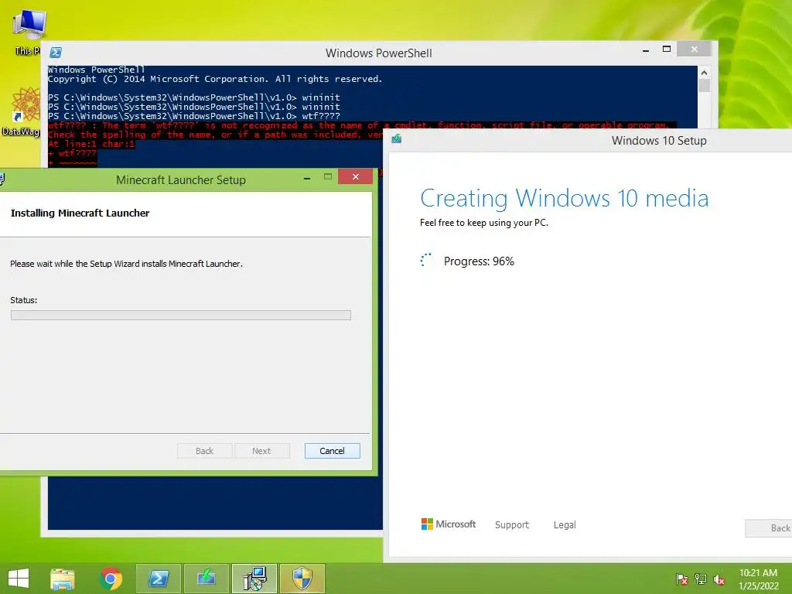Select the DataWag desktop shortcut
Viewport: 792px width, 594px height.
click(x=21, y=111)
